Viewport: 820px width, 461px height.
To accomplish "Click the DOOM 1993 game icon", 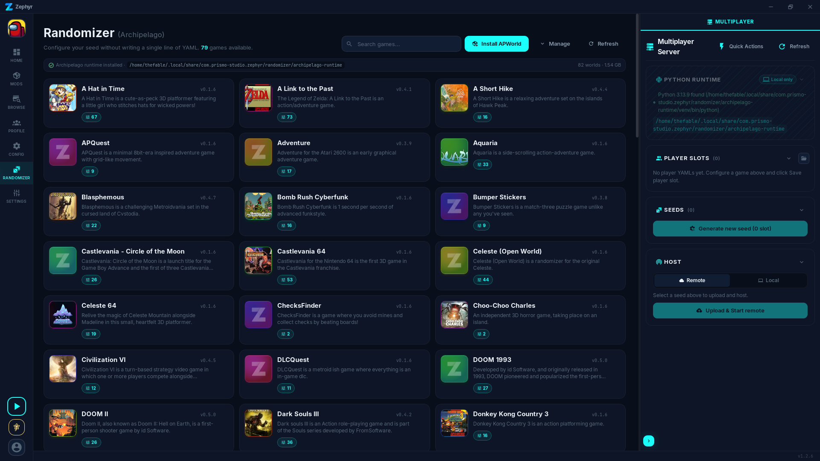I will pos(454,369).
